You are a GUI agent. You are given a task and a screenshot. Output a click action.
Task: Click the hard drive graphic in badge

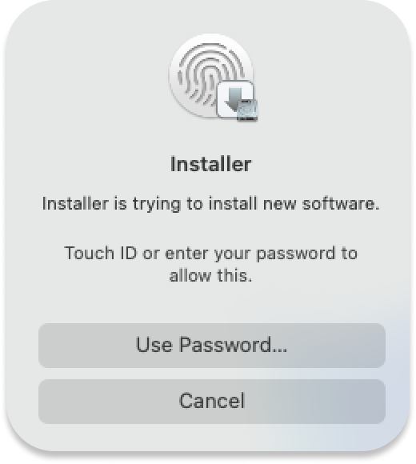coord(248,111)
